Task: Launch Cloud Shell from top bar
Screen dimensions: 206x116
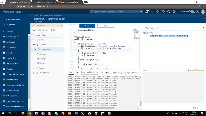Action: point(152,12)
